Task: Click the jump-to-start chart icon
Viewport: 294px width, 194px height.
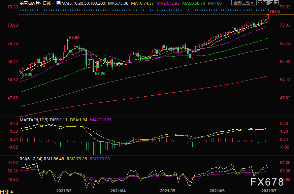Action: tap(265, 3)
